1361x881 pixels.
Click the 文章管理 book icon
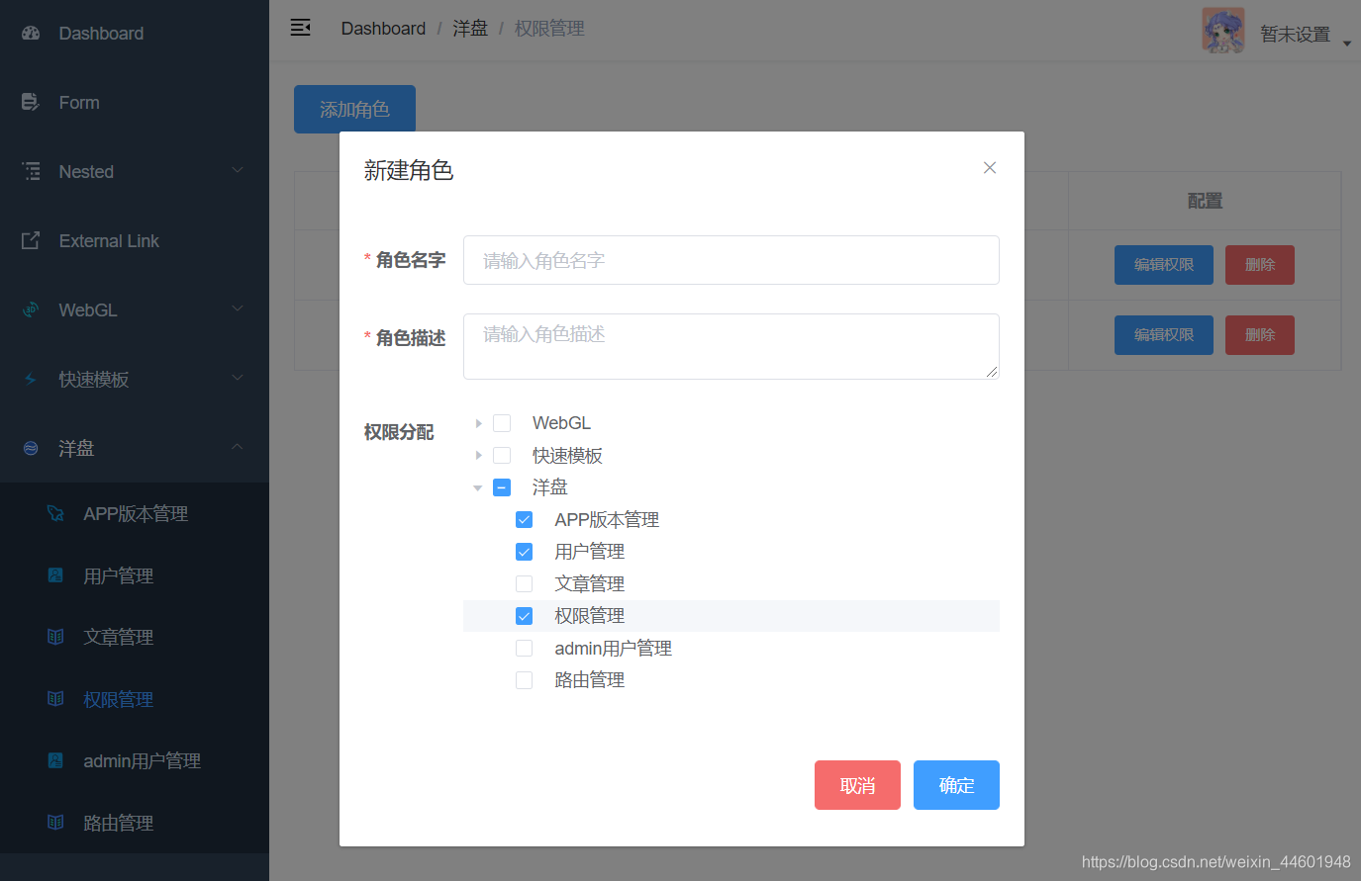point(56,636)
